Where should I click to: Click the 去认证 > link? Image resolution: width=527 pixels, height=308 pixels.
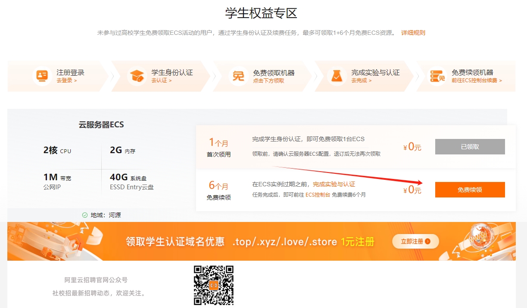(x=162, y=80)
